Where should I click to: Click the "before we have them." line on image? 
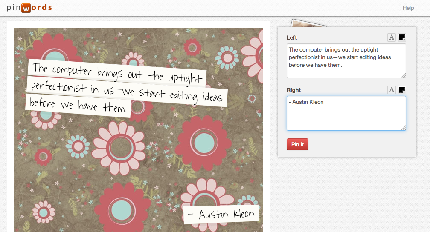click(78, 106)
